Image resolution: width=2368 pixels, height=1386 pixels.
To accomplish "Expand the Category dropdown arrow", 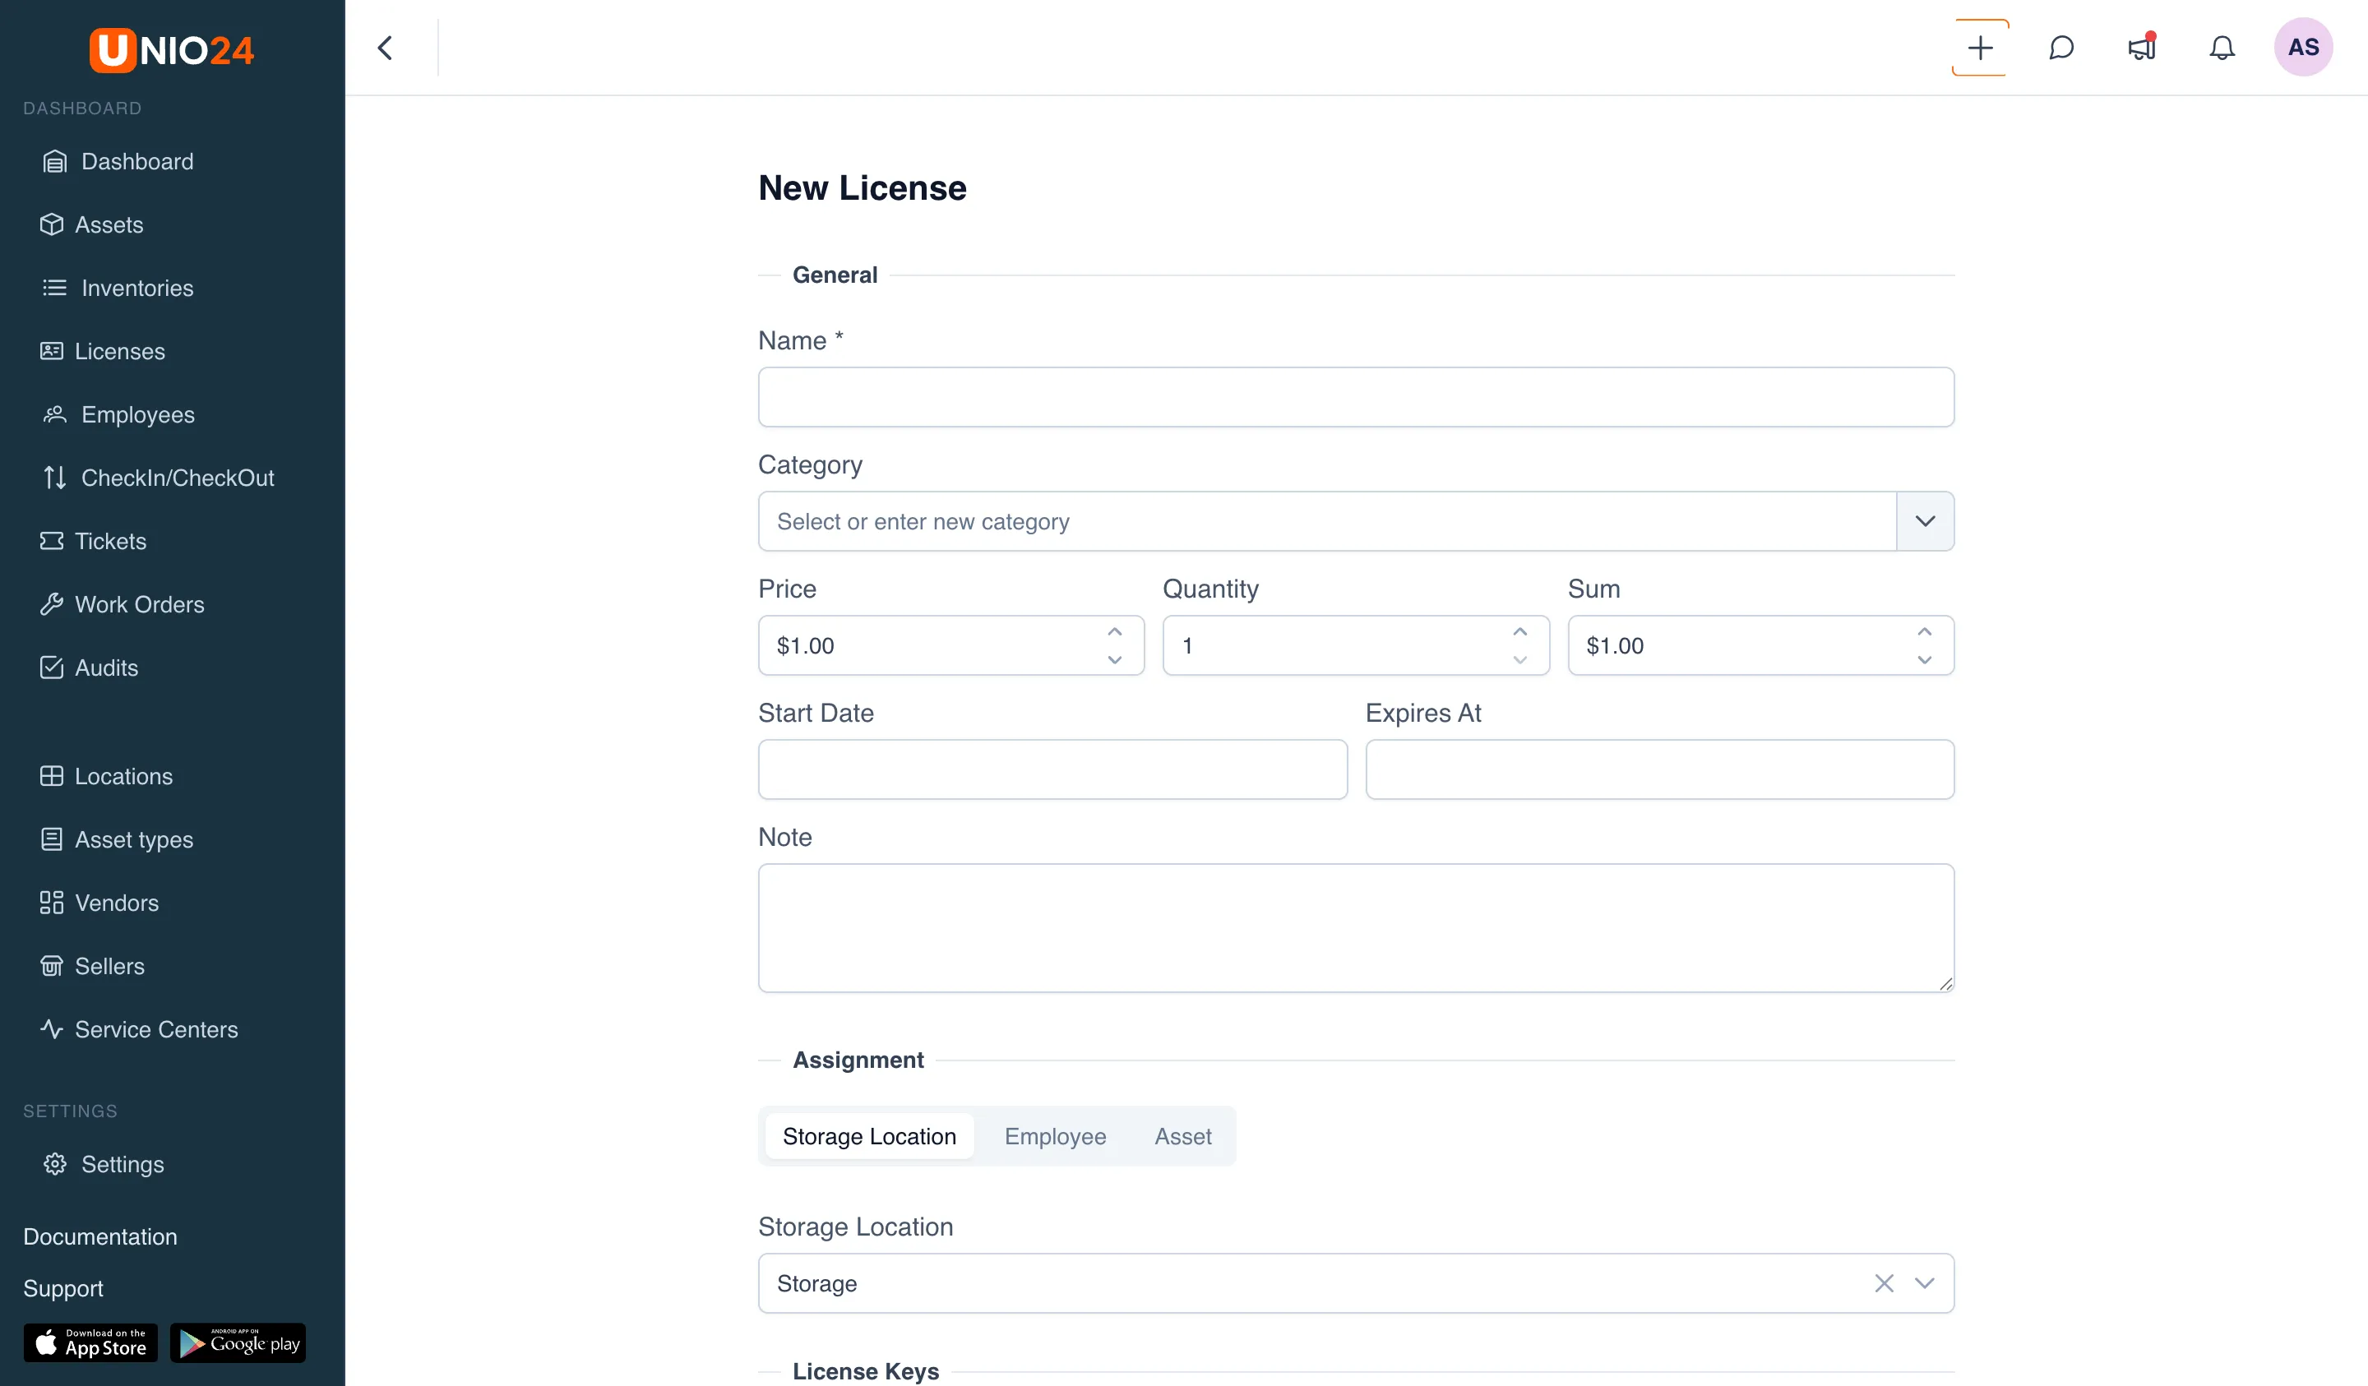I will click(x=1926, y=521).
